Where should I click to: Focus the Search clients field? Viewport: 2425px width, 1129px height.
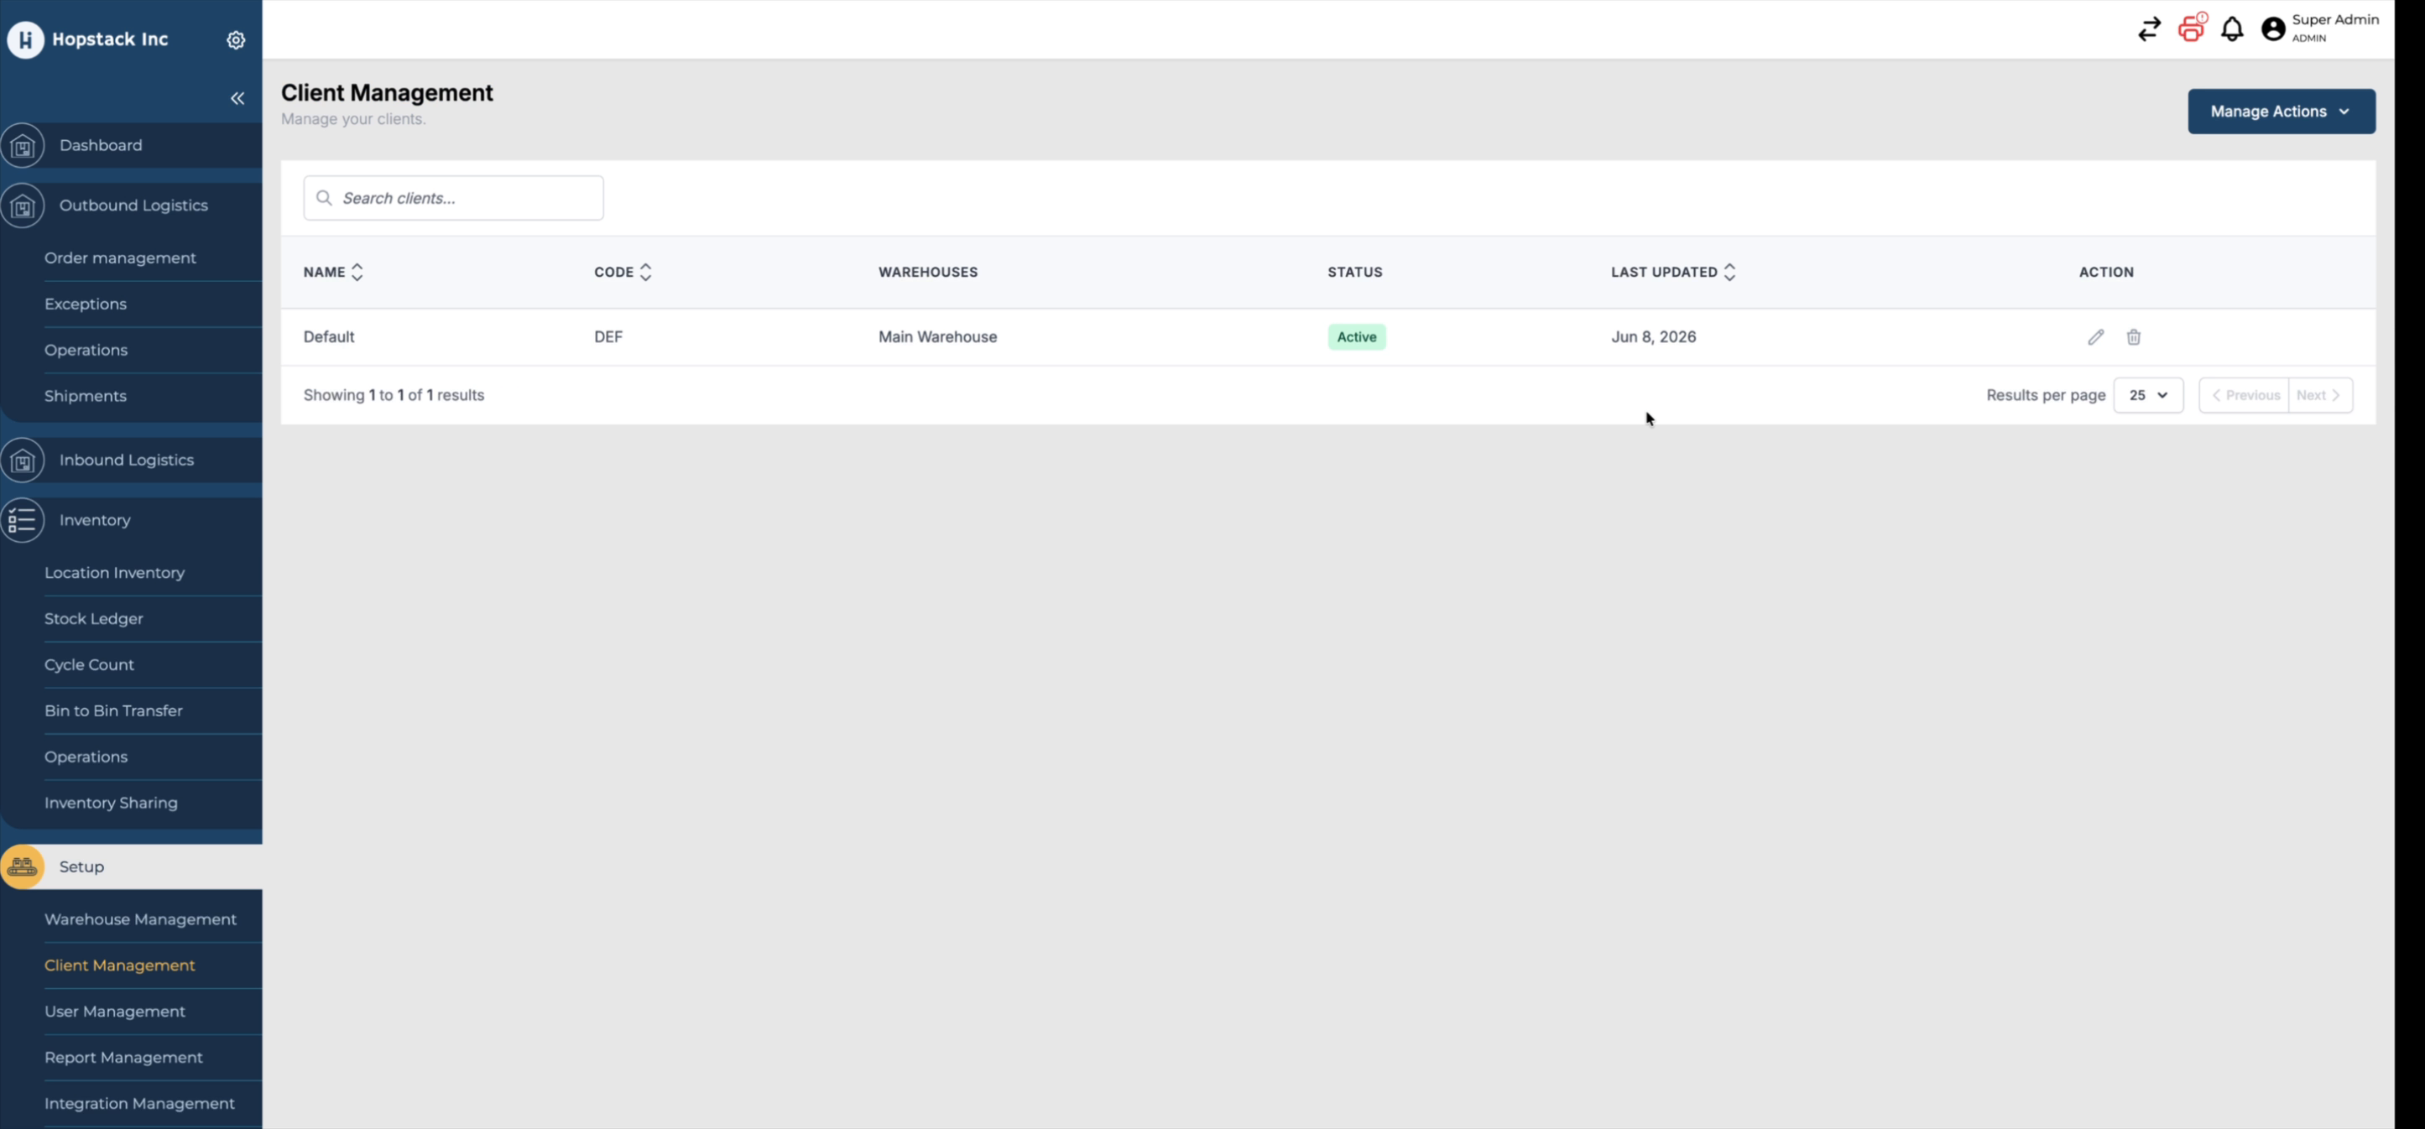coord(453,198)
